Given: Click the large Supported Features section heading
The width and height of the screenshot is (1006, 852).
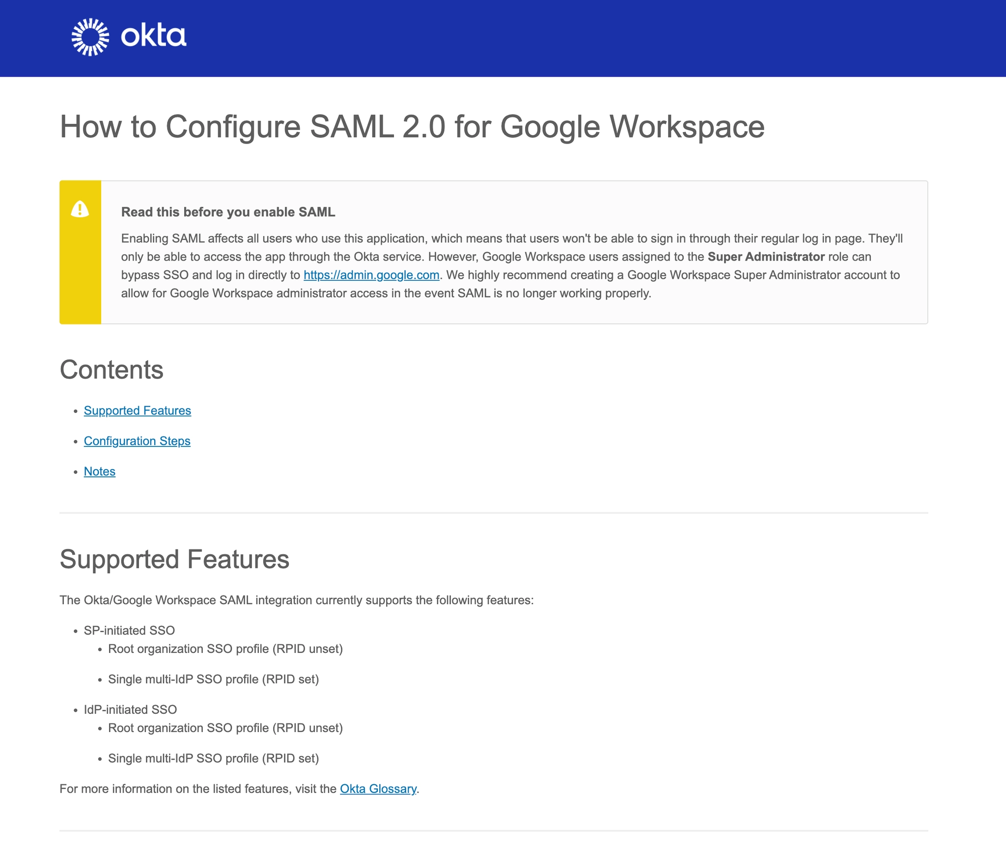Looking at the screenshot, I should [x=174, y=559].
